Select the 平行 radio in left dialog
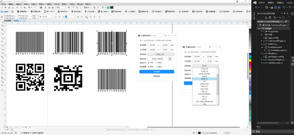Screen dimensions: 294x135 pyautogui.click(x=149, y=63)
